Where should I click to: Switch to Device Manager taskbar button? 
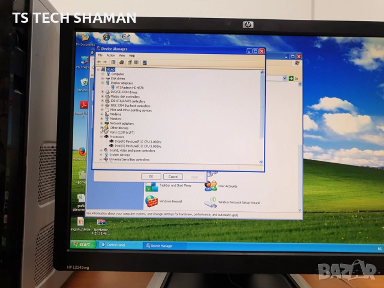[164, 245]
